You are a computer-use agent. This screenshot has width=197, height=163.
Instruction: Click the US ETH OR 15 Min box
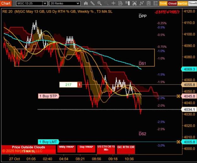(106, 149)
